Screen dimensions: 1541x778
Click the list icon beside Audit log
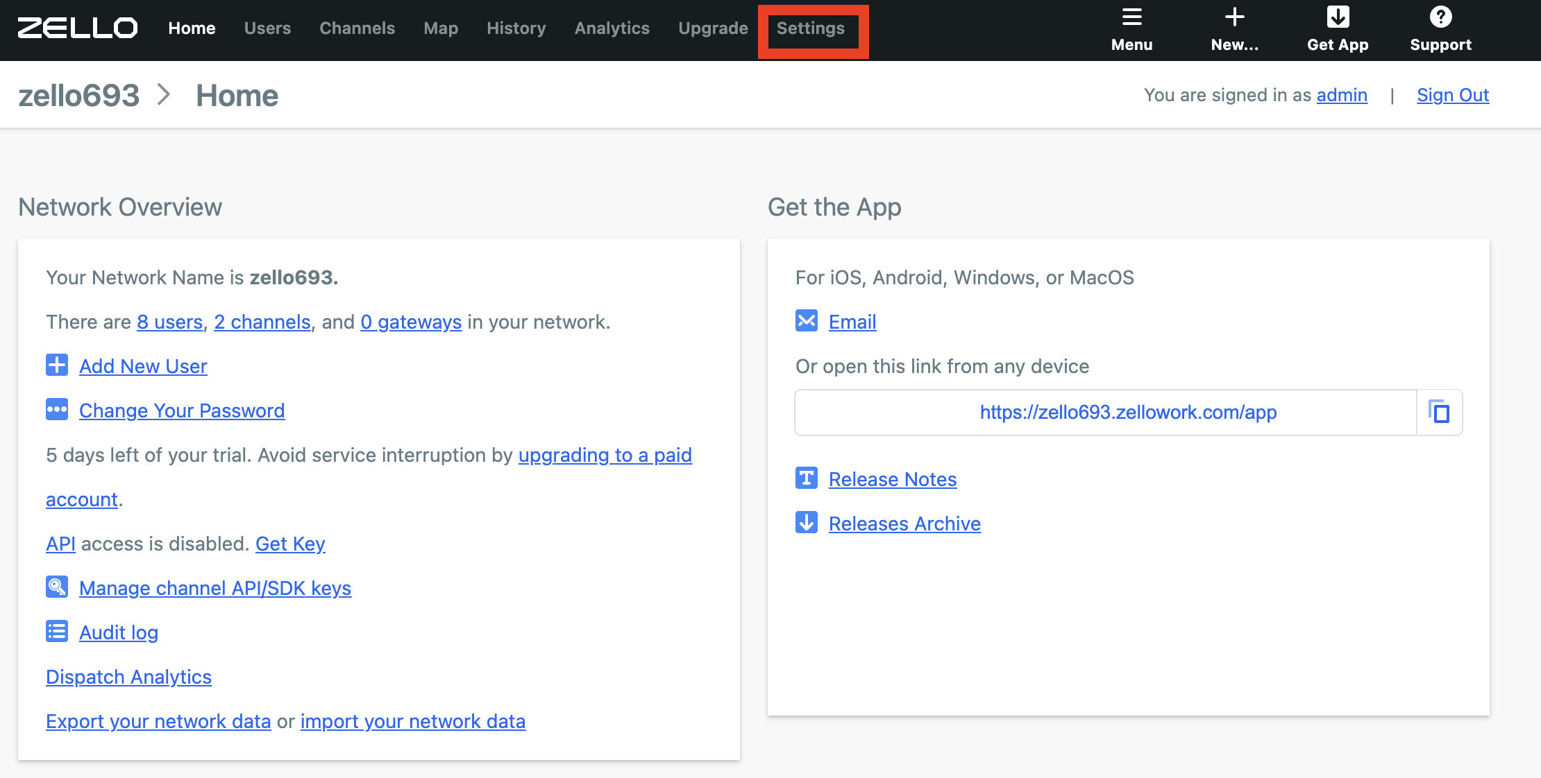(x=57, y=631)
